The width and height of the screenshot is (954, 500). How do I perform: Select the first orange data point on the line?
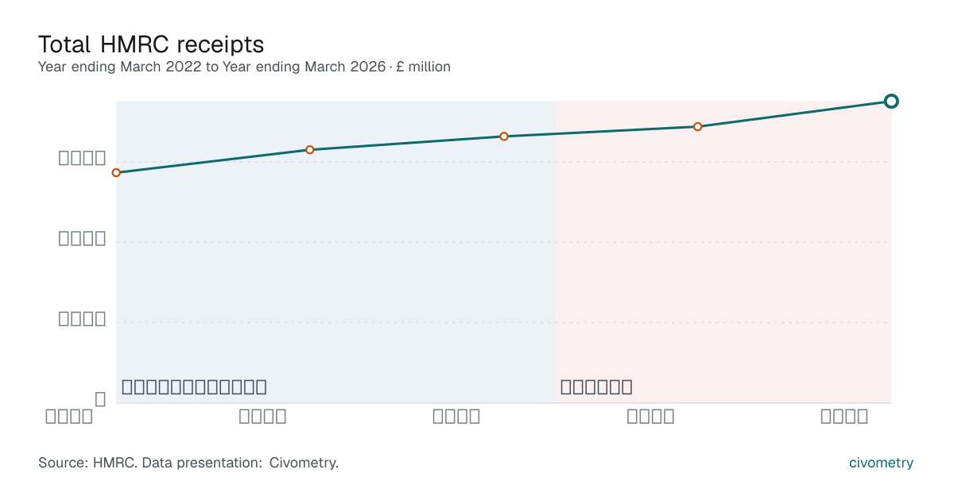116,172
